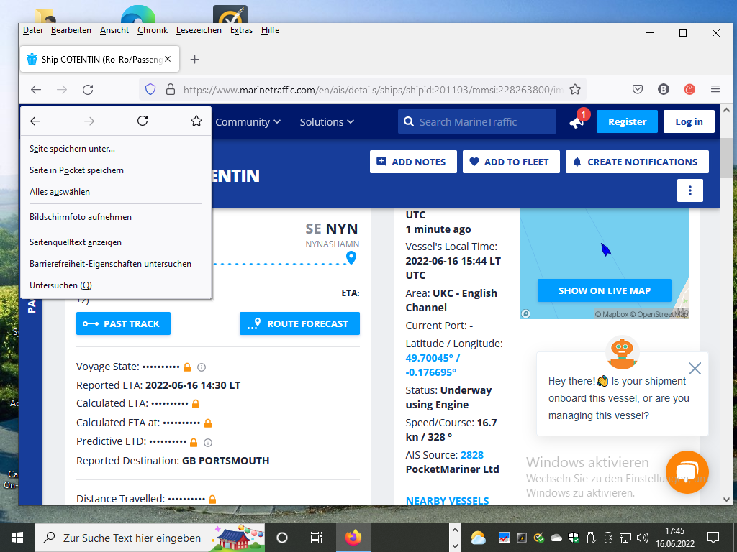Open the Hilfe menu
The height and width of the screenshot is (552, 737).
[x=271, y=30]
